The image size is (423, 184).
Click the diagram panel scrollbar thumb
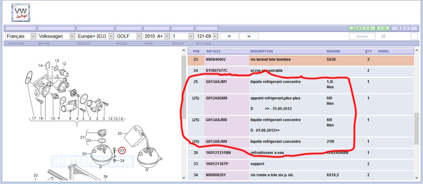click(184, 88)
